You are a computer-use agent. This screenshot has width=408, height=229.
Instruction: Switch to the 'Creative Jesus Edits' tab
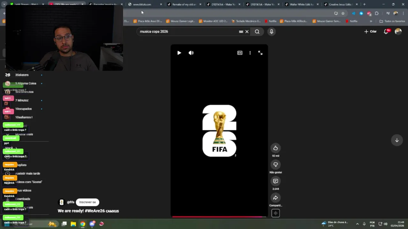[340, 4]
